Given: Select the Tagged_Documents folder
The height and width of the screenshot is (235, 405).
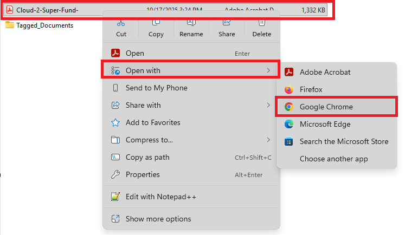Looking at the screenshot, I should [x=44, y=25].
